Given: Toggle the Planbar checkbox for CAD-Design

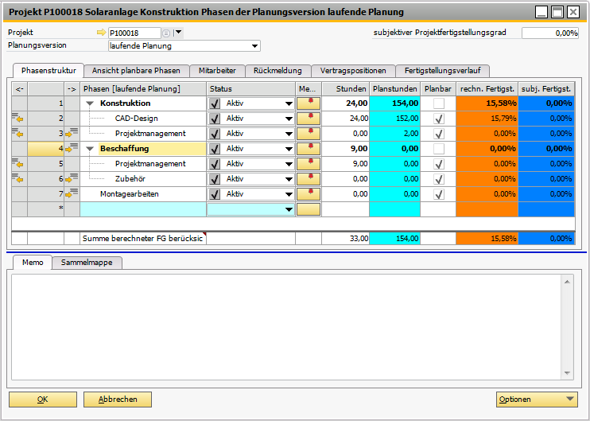Looking at the screenshot, I should coord(438,119).
